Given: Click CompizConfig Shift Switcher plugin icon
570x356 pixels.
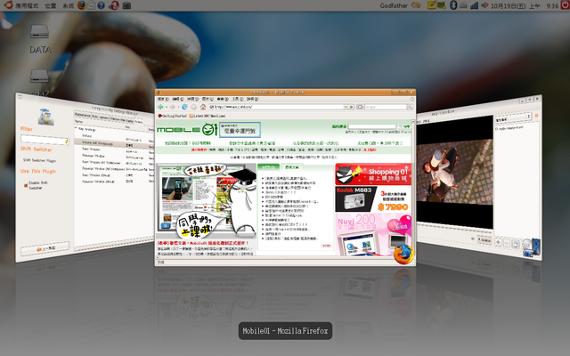Looking at the screenshot, I should [46, 117].
